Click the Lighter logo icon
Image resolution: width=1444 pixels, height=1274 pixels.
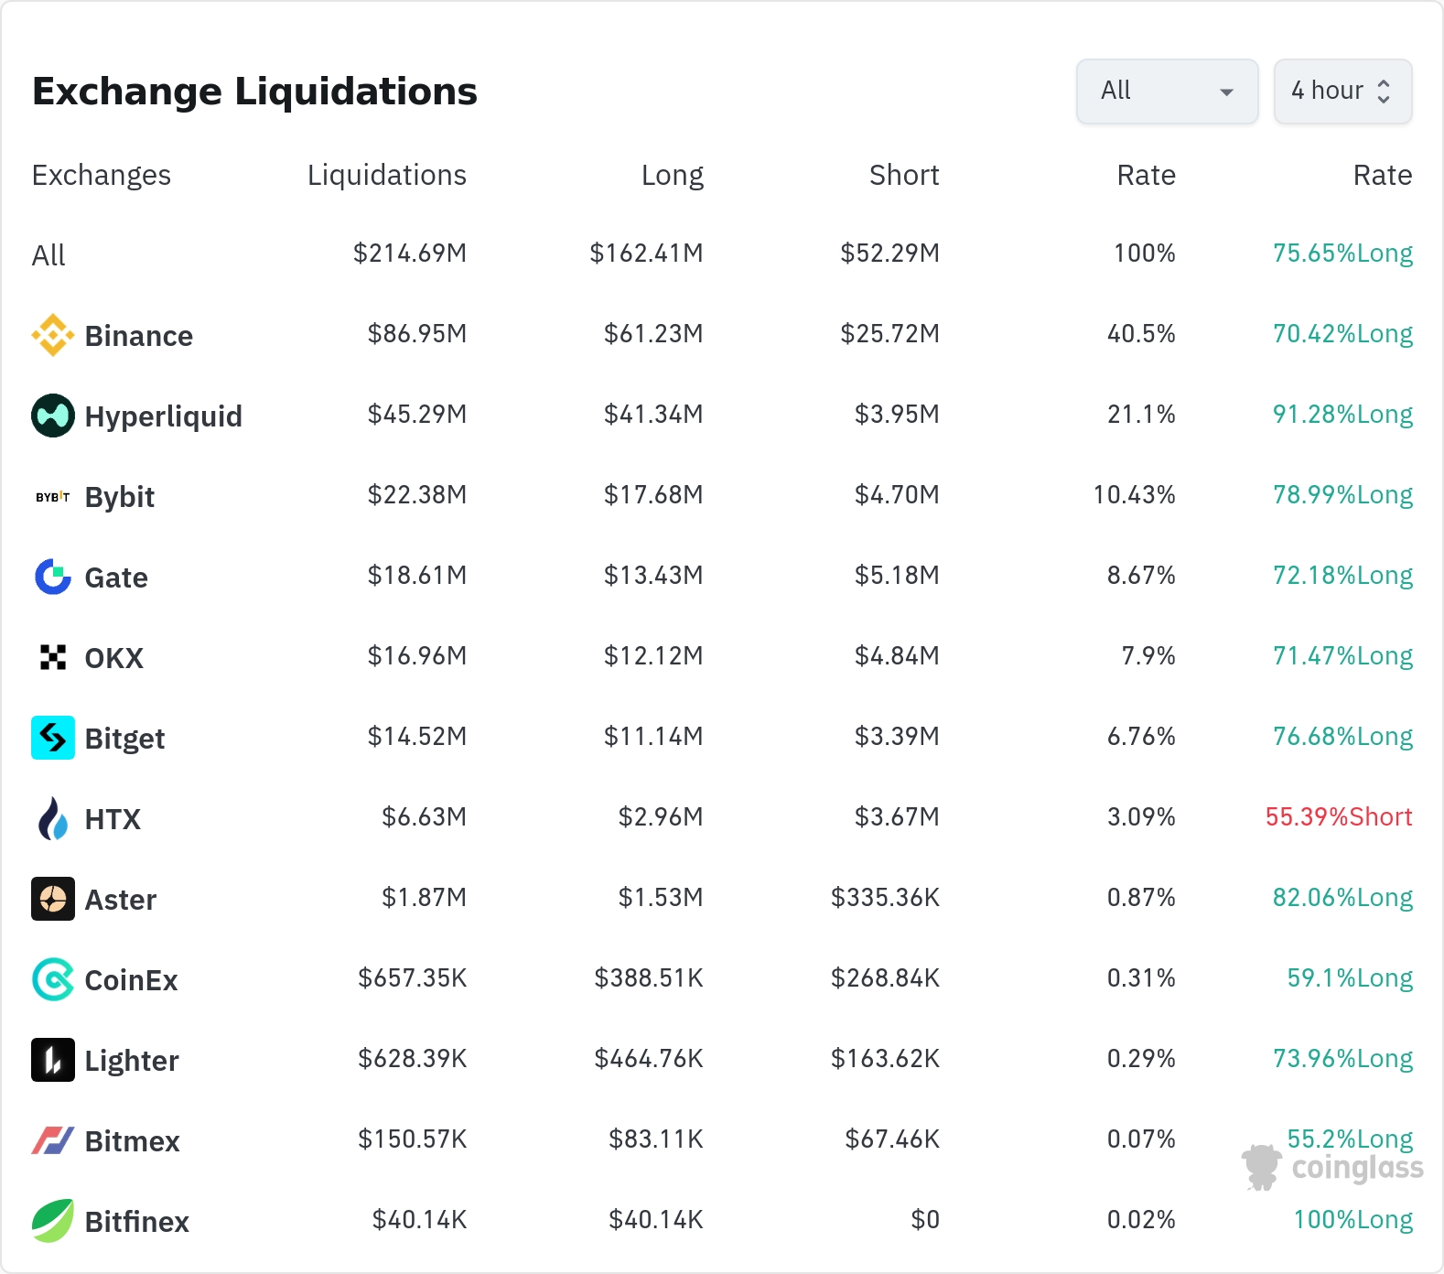pos(53,1060)
